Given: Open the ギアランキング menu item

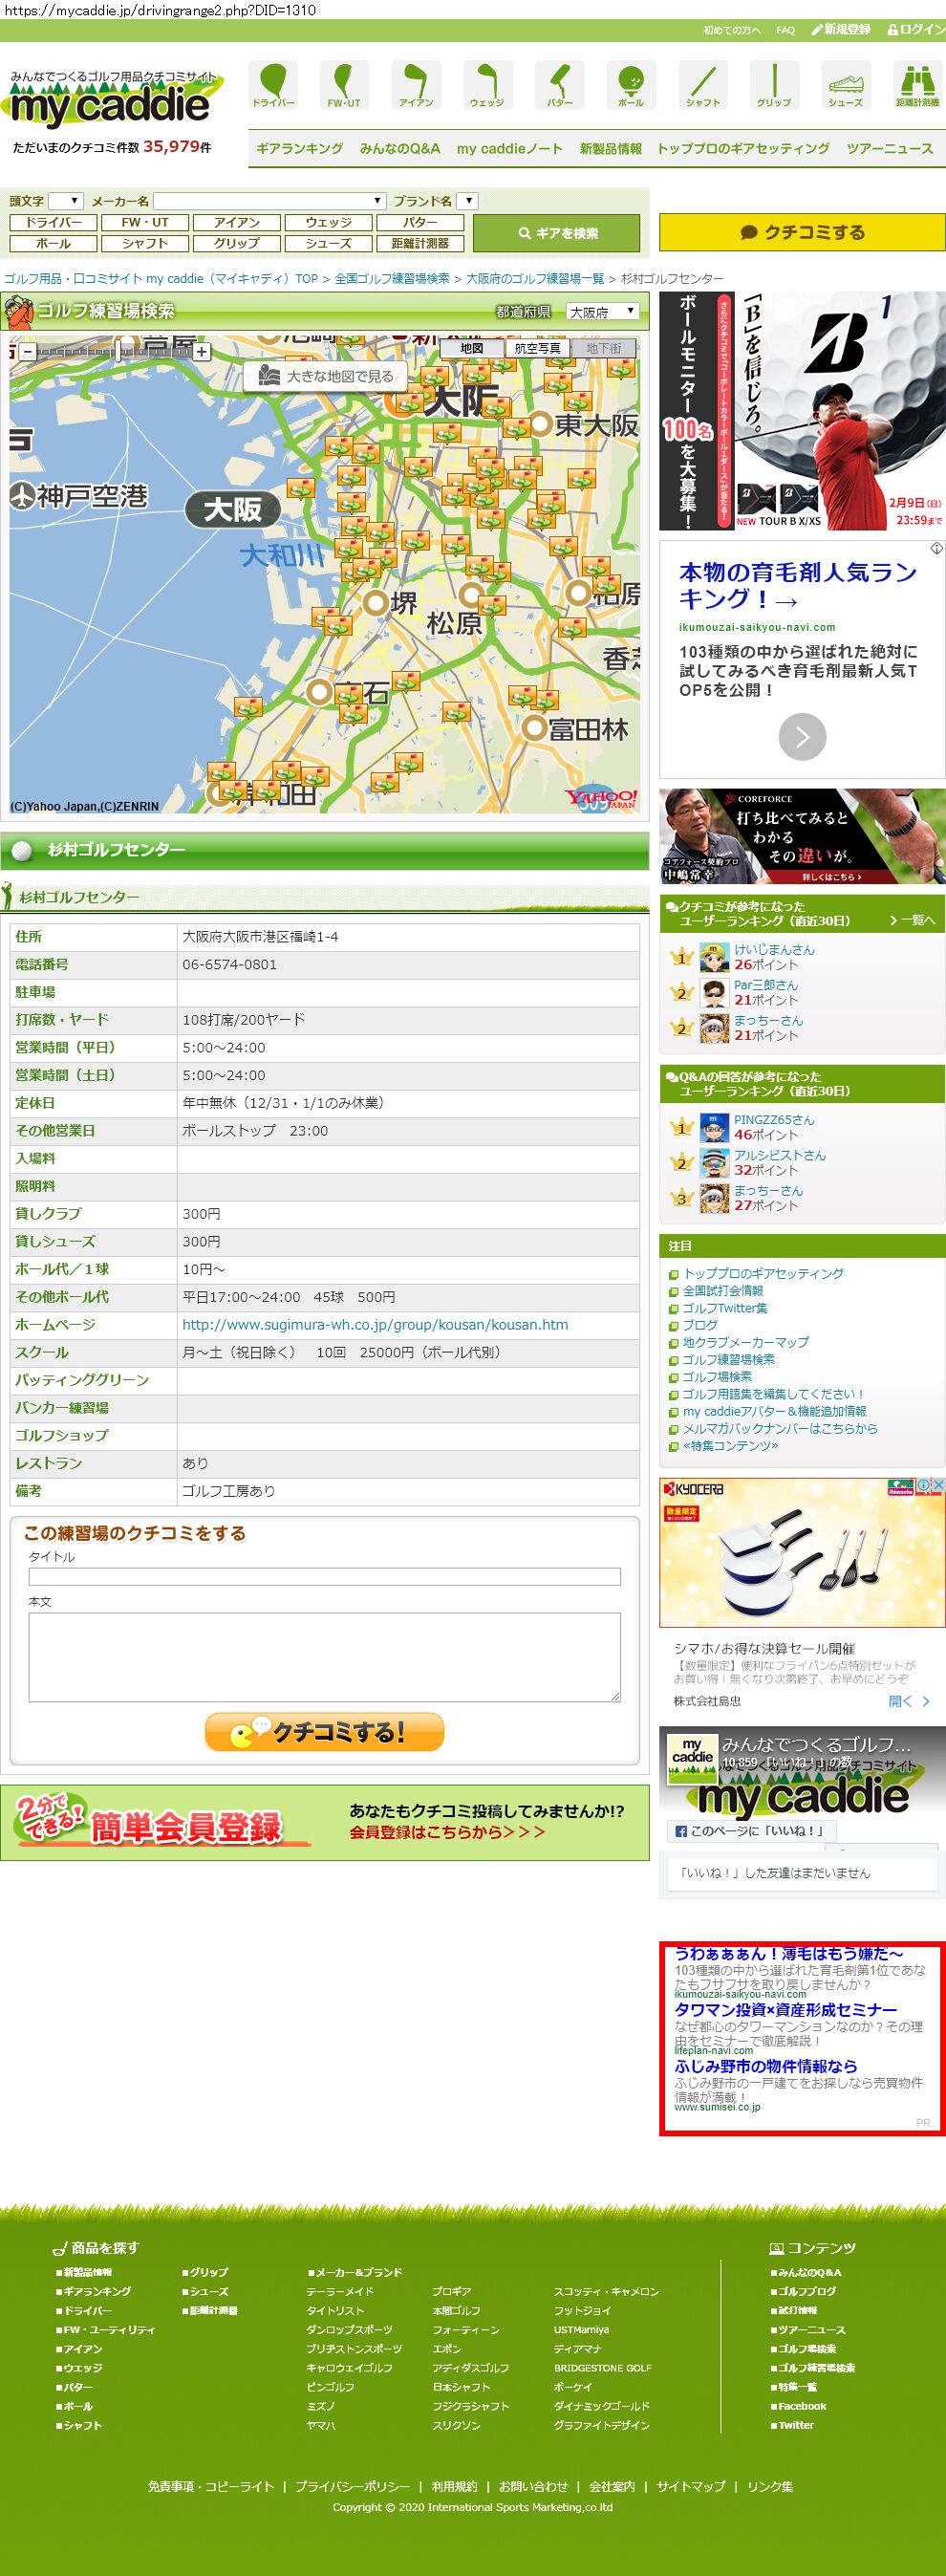Looking at the screenshot, I should 299,148.
